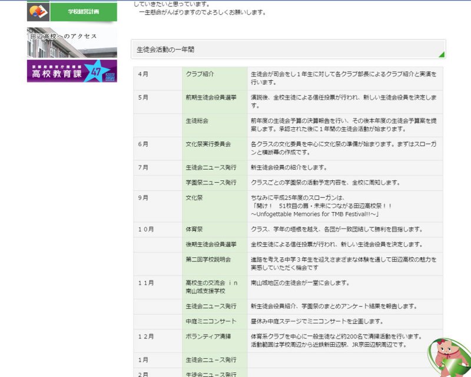Image resolution: width=471 pixels, height=377 pixels.
Task: Open the green 学校経営計画 banner
Action: coord(83,11)
